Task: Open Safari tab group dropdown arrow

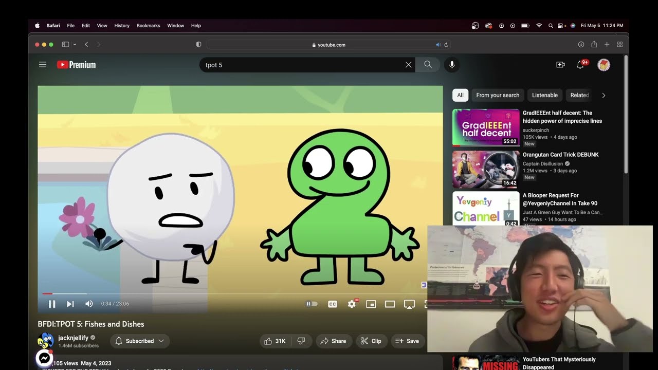Action: (x=75, y=45)
